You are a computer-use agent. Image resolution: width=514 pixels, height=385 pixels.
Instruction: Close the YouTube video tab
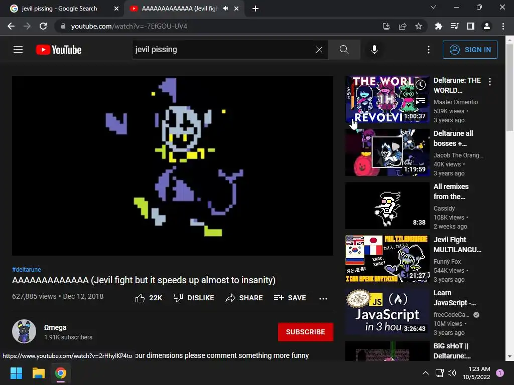click(x=236, y=9)
